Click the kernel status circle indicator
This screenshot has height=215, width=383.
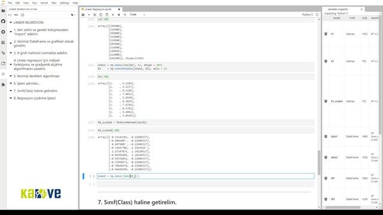317,14
